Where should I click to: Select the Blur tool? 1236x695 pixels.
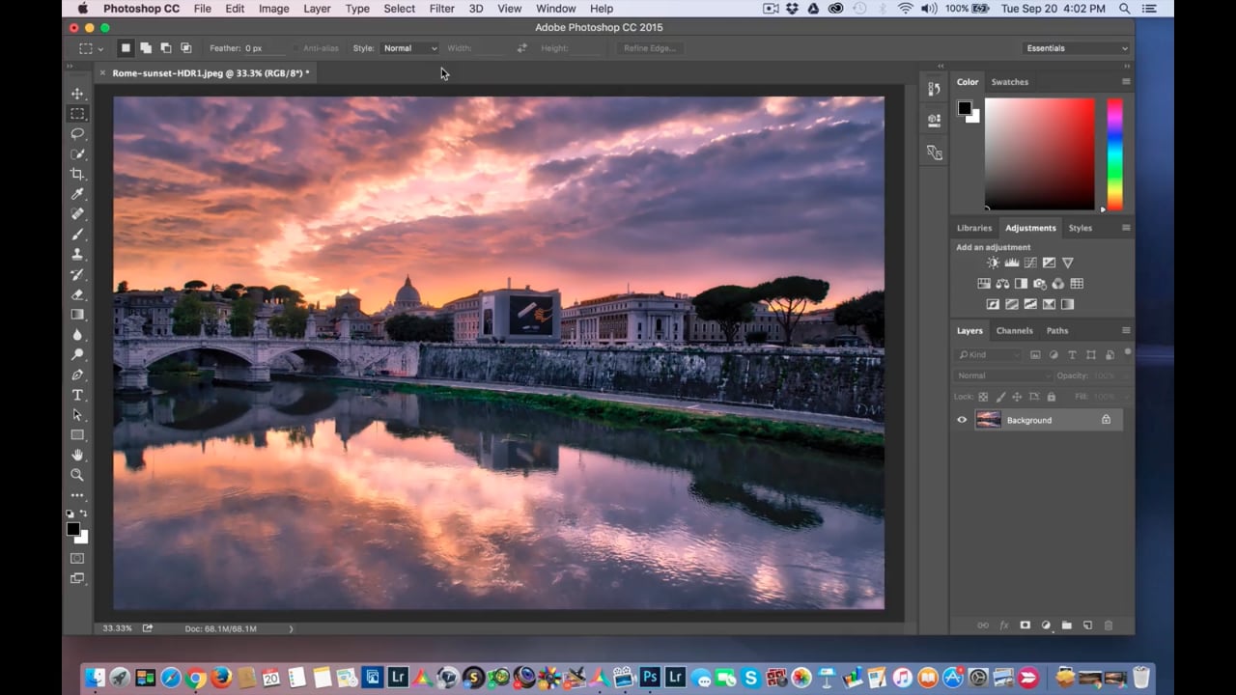coord(77,335)
